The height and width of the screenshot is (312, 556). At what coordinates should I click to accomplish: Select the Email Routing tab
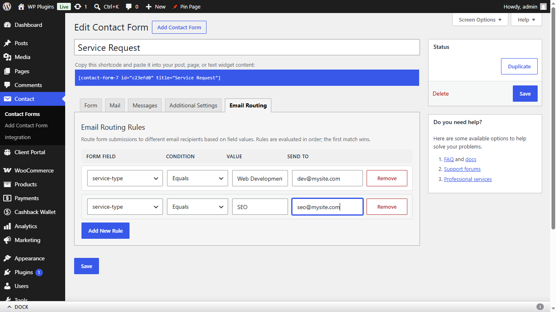pos(248,105)
